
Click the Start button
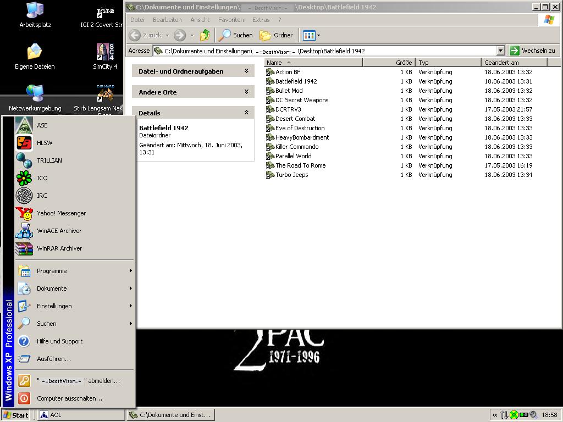[15, 415]
